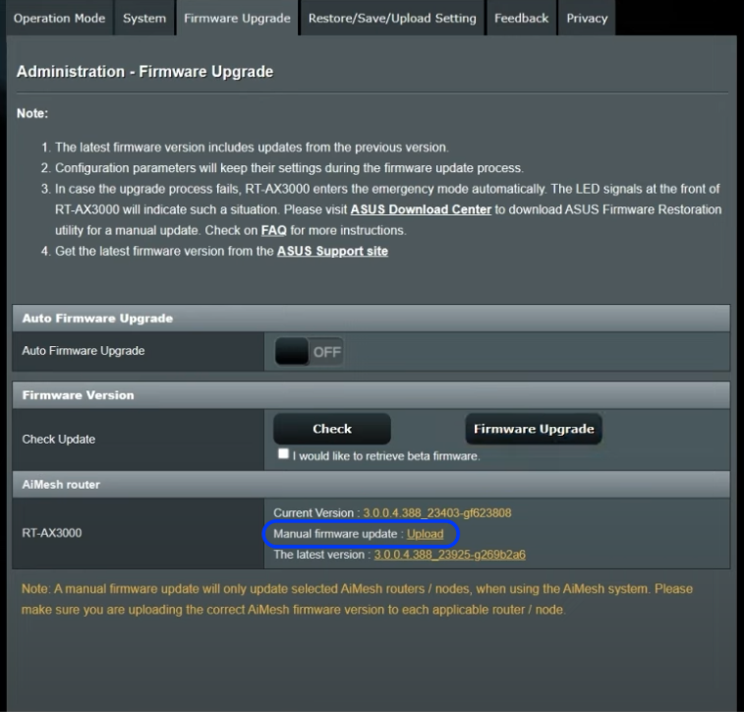The height and width of the screenshot is (712, 744).
Task: Click current version 3.0.0.4.388_23403-gf623808 text
Action: (x=437, y=513)
